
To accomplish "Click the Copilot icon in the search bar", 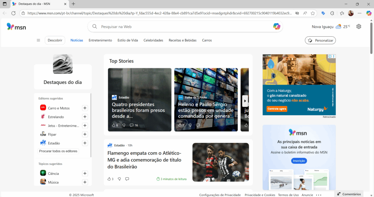I will [276, 26].
